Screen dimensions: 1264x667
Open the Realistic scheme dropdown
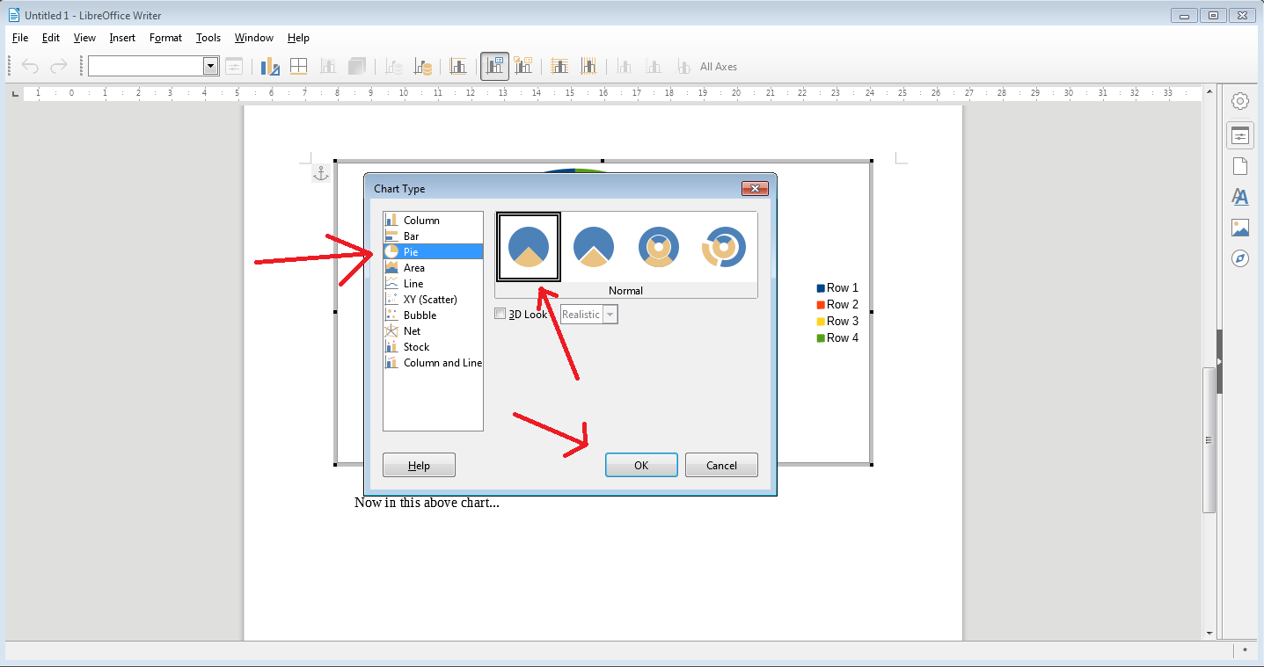coord(589,315)
